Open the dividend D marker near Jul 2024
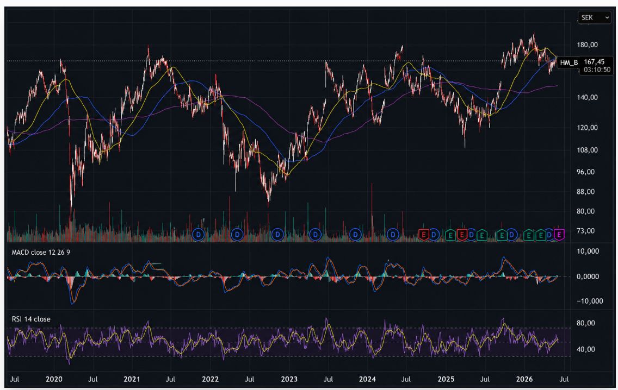The image size is (618, 390). (393, 235)
